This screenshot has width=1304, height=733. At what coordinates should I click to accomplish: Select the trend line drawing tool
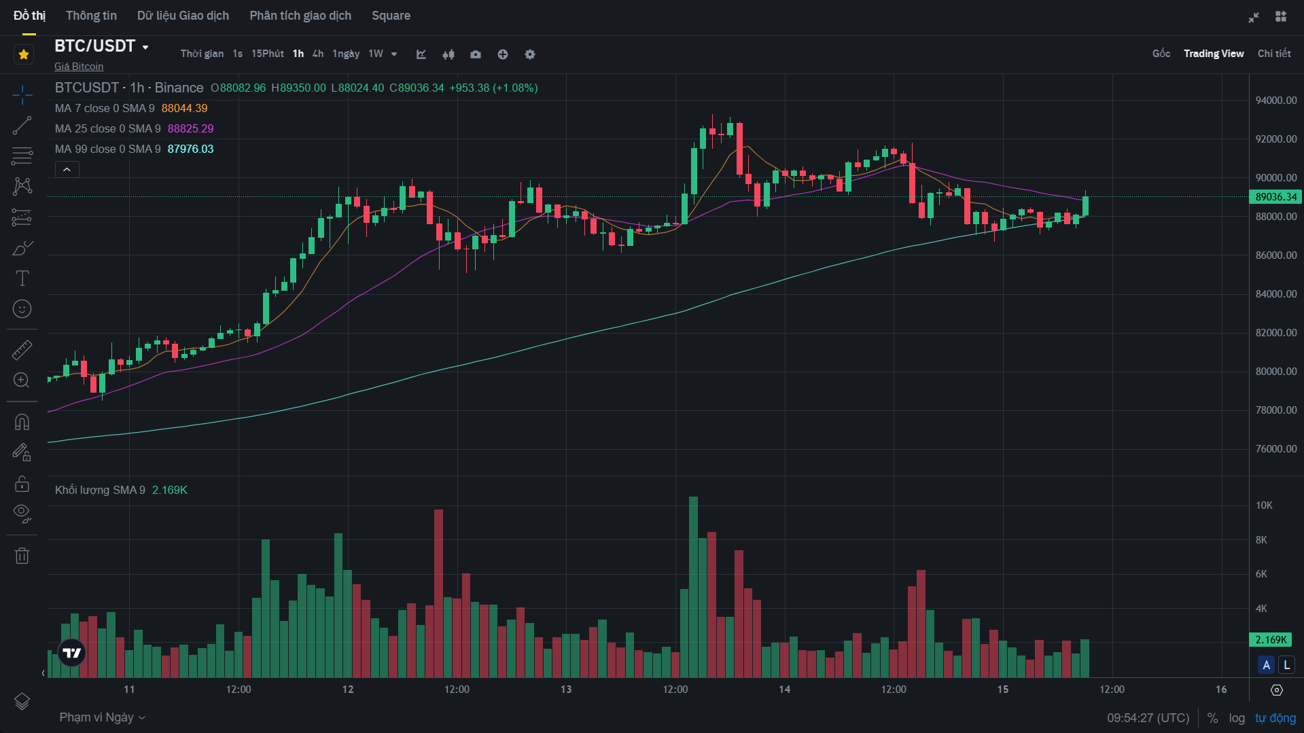[22, 126]
